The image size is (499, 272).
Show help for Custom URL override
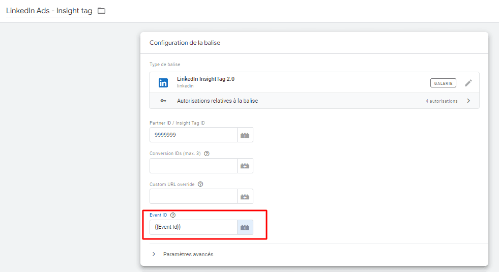click(200, 184)
